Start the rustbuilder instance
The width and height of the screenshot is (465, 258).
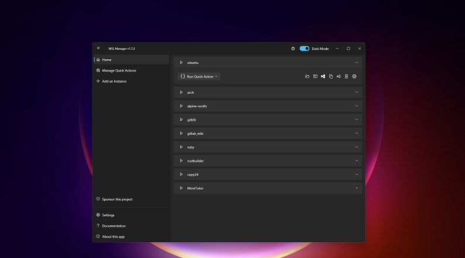[181, 161]
